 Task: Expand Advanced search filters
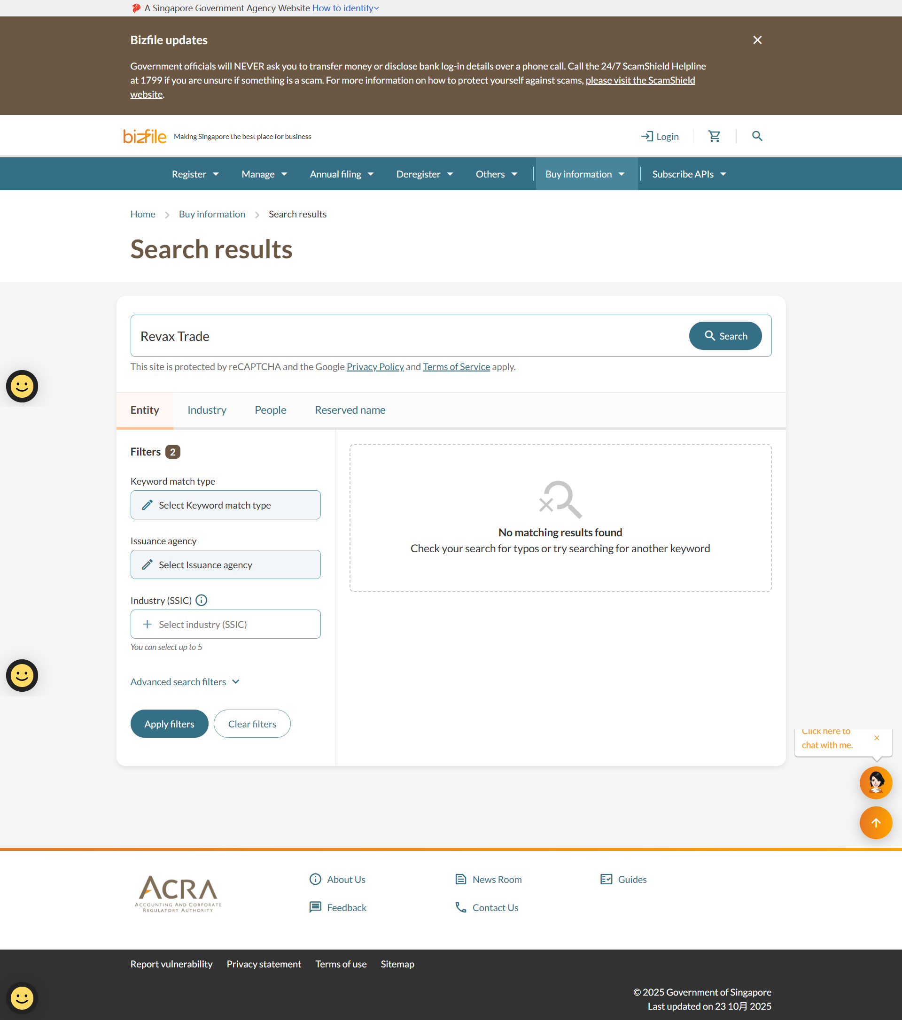click(x=185, y=682)
